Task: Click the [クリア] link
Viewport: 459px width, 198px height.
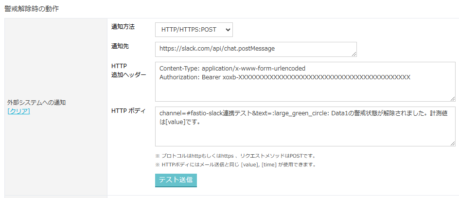Action: click(x=19, y=111)
